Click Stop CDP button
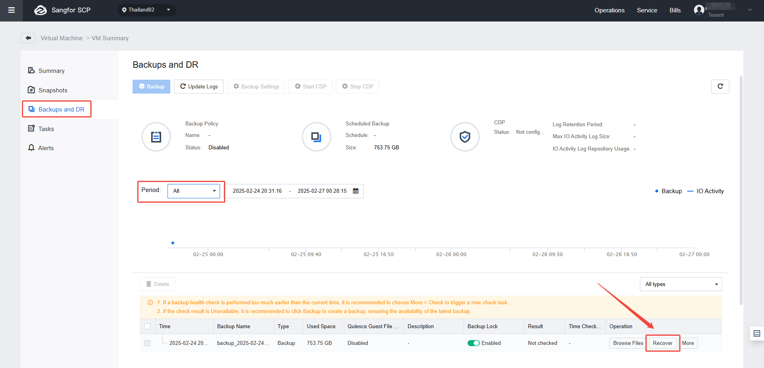Screen dimensions: 764x368 [x=357, y=86]
